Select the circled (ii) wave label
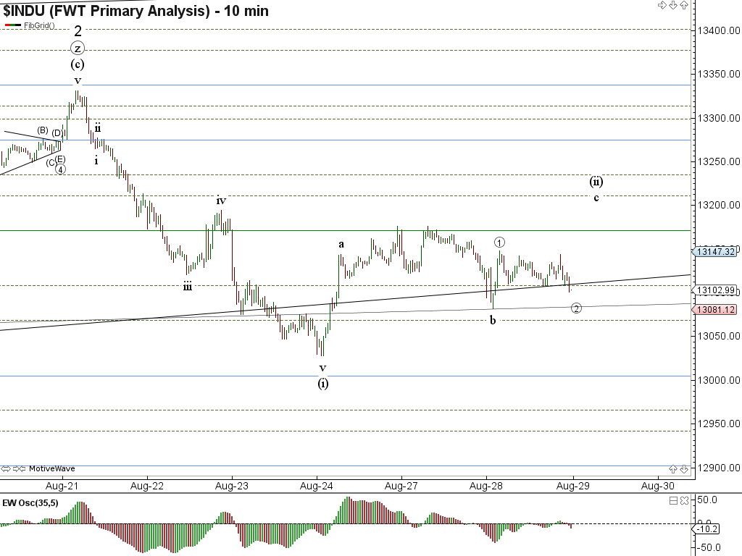Image resolution: width=742 pixels, height=556 pixels. click(x=596, y=182)
